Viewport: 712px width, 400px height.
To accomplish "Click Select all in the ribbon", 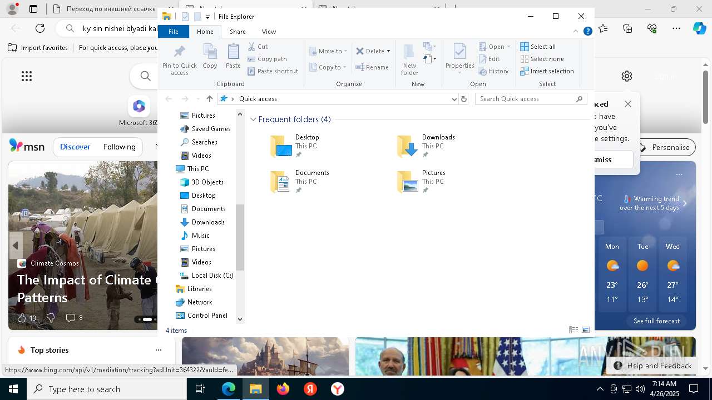I will click(x=538, y=47).
